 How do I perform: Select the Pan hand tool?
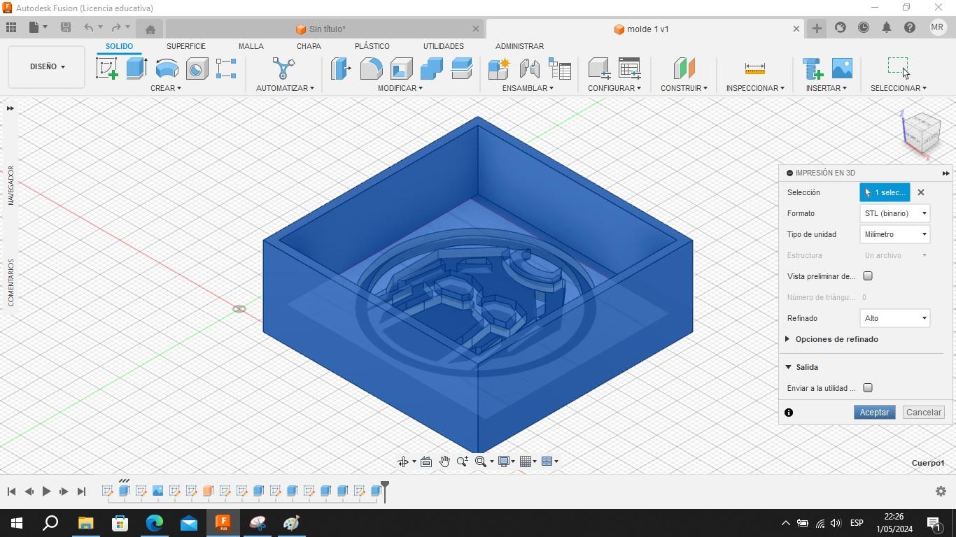point(444,461)
